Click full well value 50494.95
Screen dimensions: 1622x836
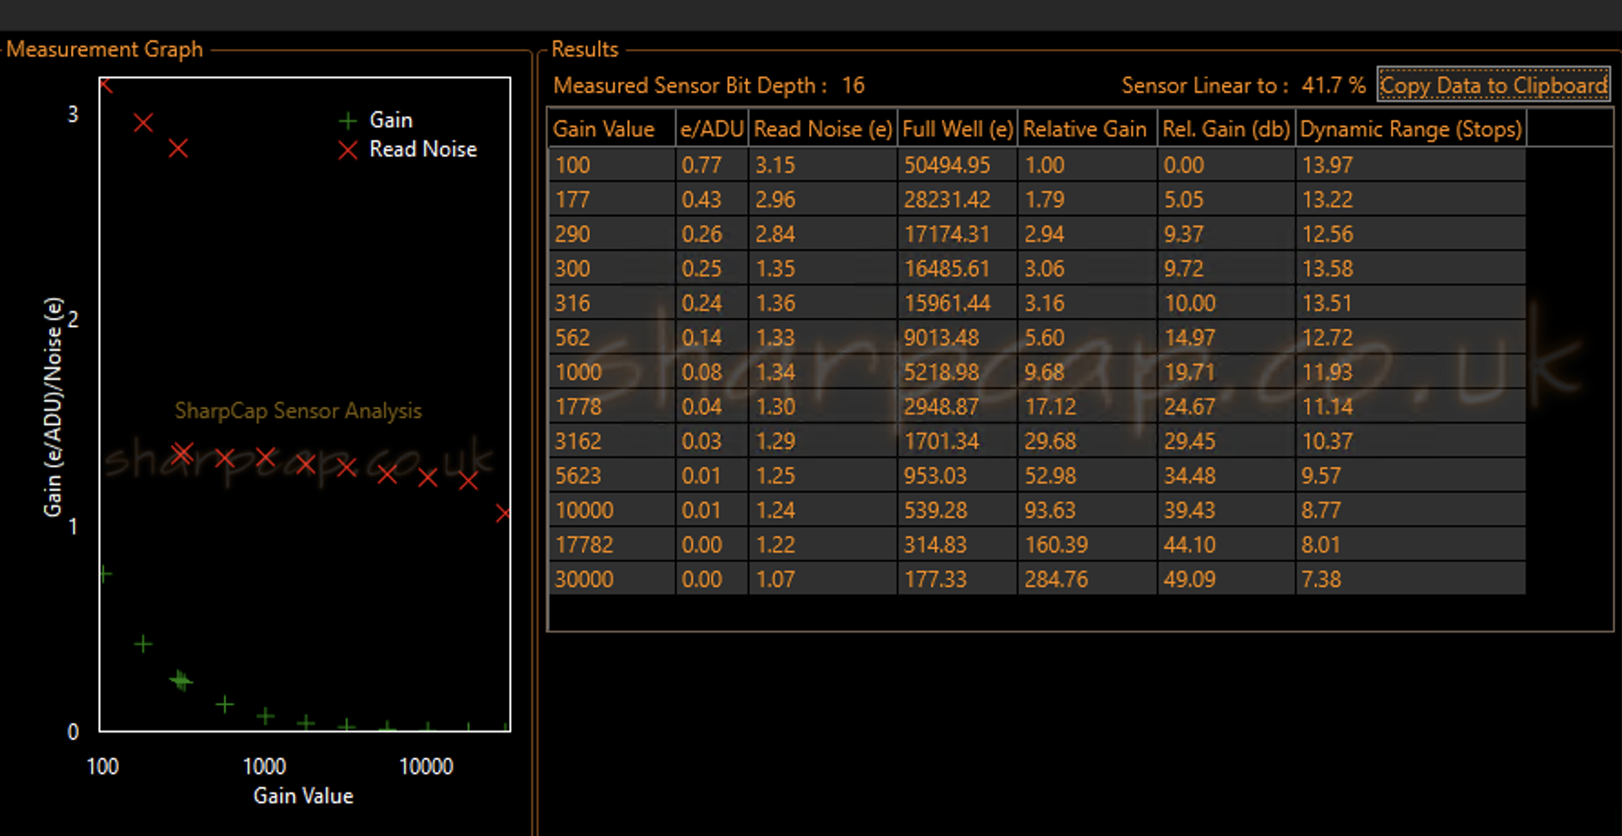point(957,164)
